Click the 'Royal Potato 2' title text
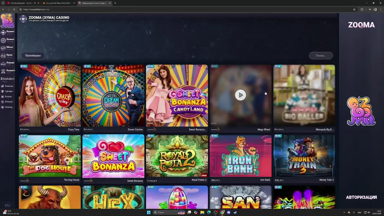 pyautogui.click(x=199, y=180)
